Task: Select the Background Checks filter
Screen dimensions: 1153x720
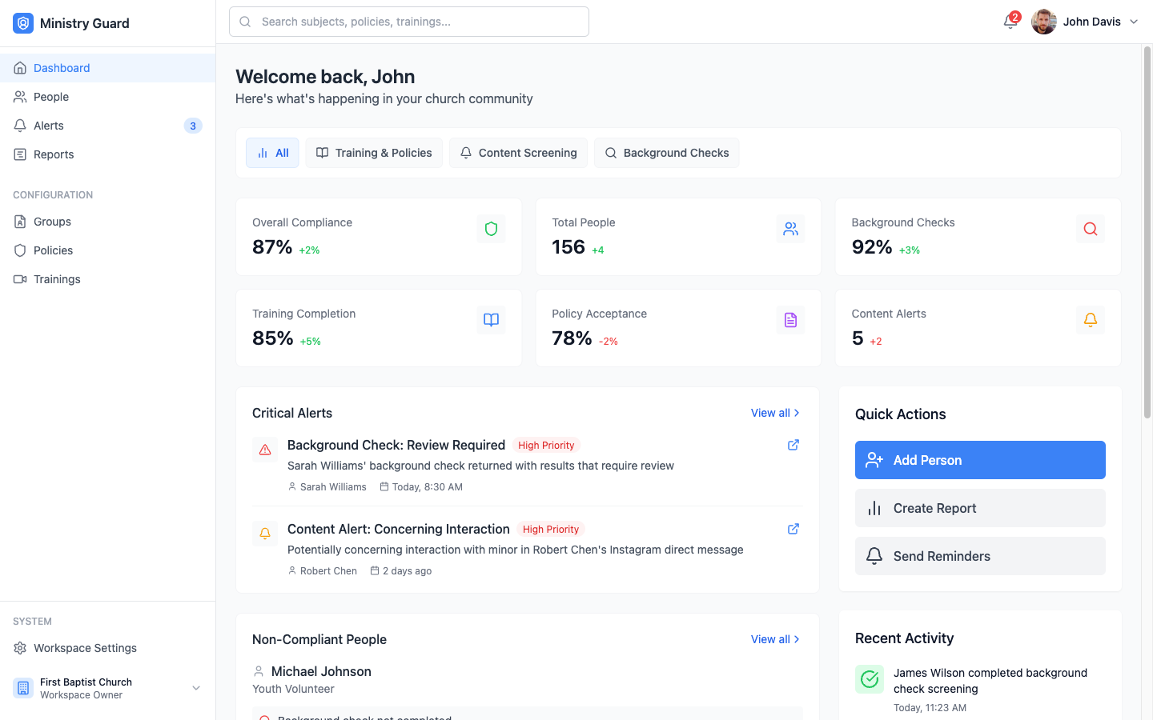Action: (666, 152)
